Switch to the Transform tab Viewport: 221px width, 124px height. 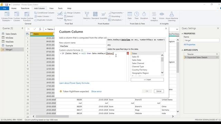[25, 8]
